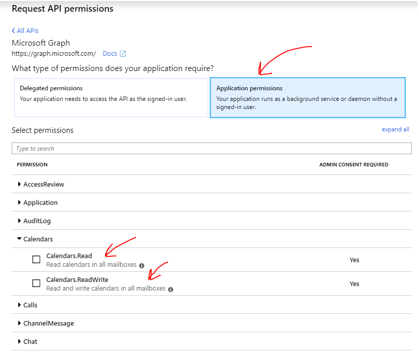Select Delegated permissions card

click(111, 98)
